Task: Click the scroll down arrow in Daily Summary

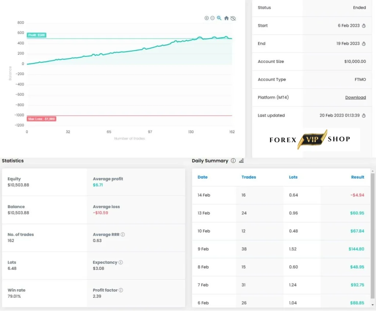Action: click(372, 305)
